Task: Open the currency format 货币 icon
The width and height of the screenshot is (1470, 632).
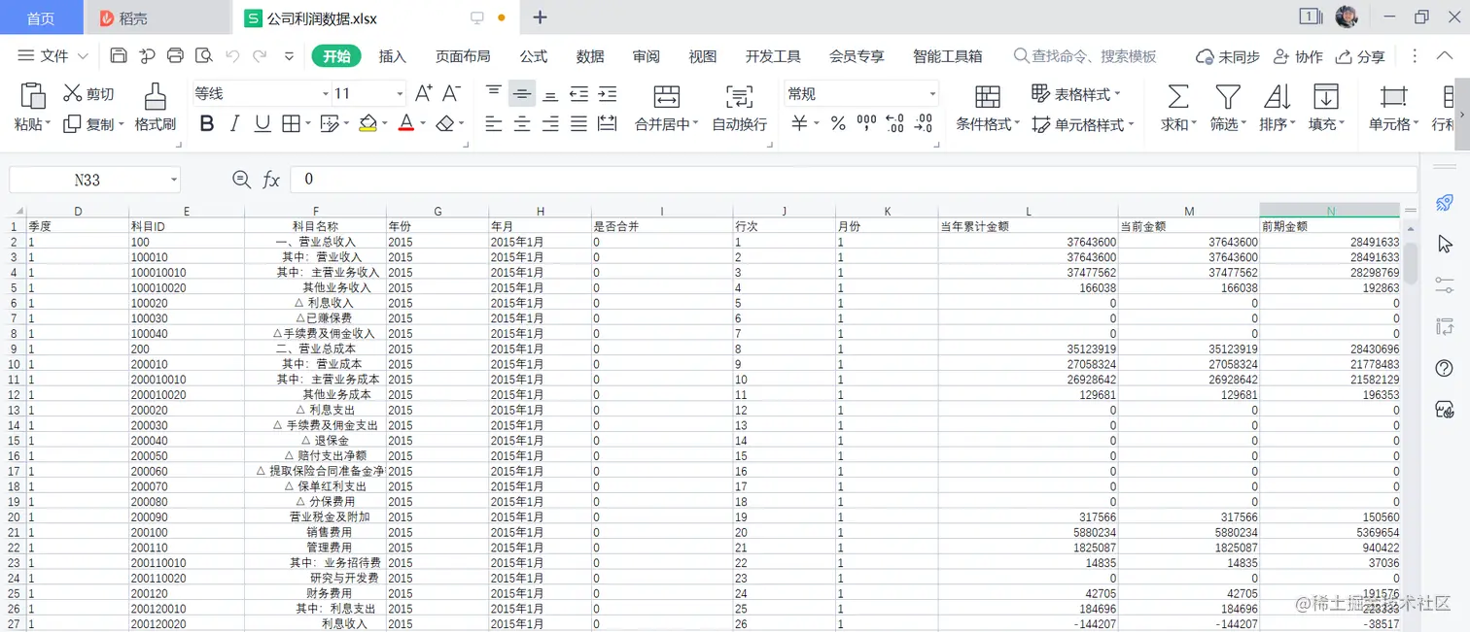Action: click(x=799, y=123)
